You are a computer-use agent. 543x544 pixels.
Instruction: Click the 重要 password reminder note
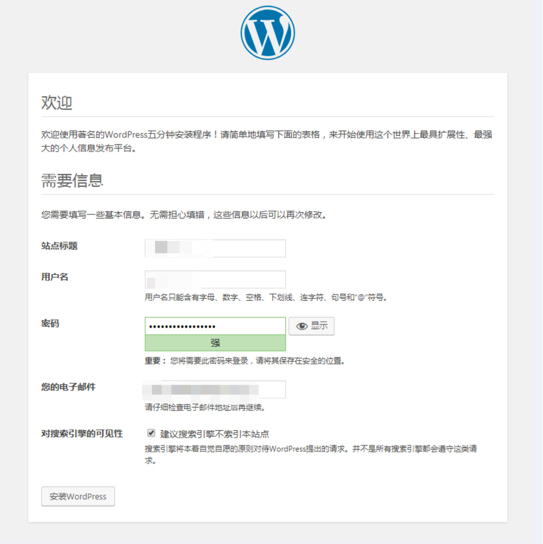pyautogui.click(x=245, y=361)
